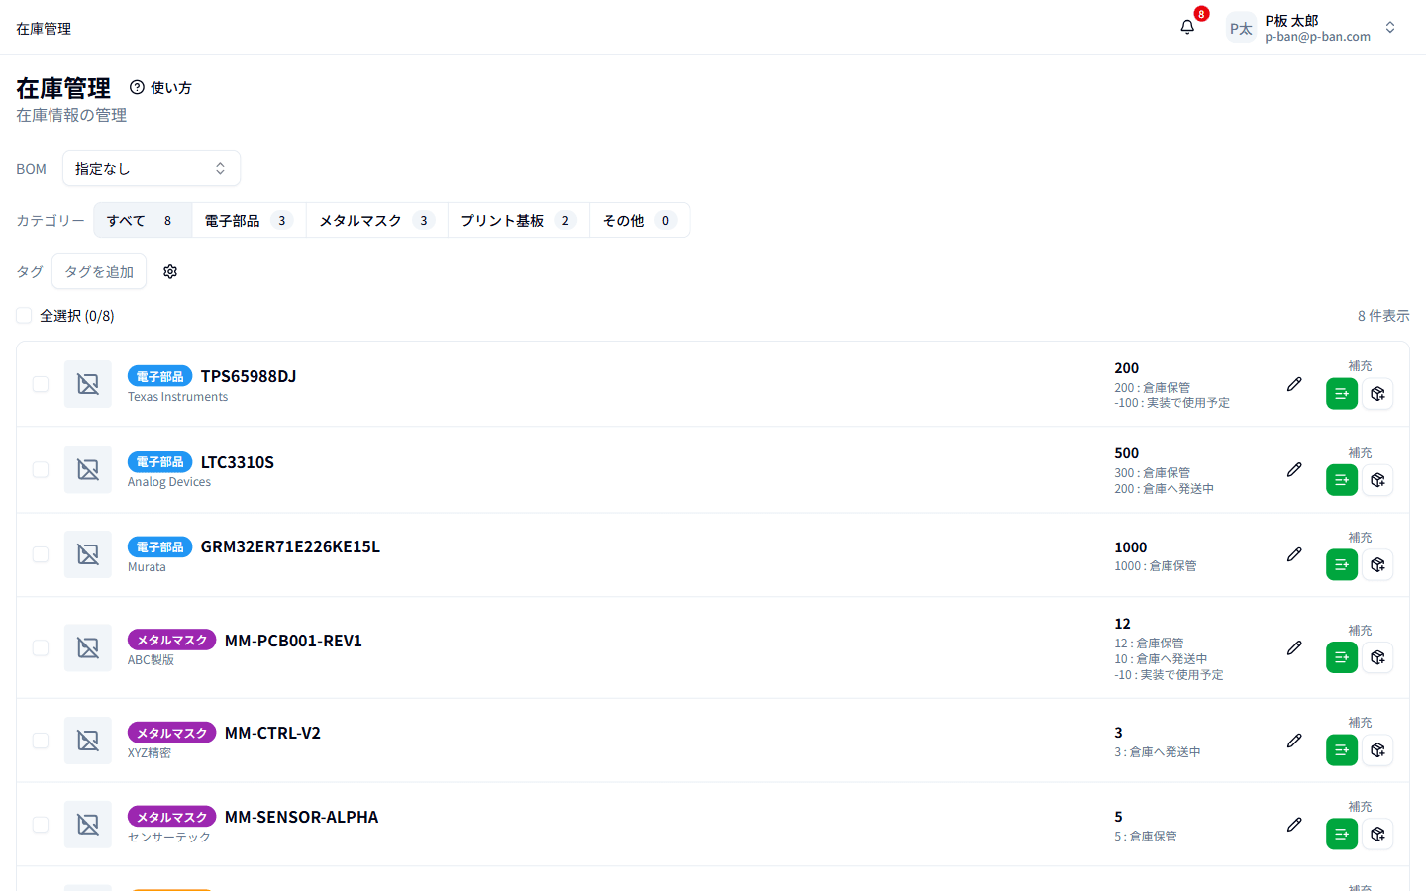Toggle the 全選択 select-all checkbox

click(x=24, y=315)
